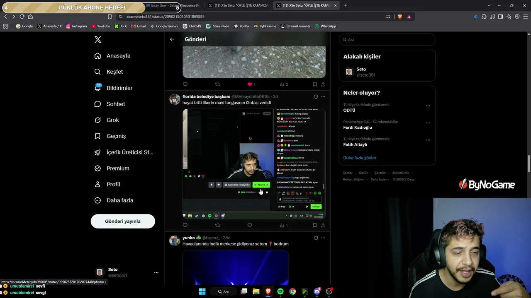This screenshot has width=531, height=298.
Task: Click the Gönderi yayınla button
Action: 123,221
